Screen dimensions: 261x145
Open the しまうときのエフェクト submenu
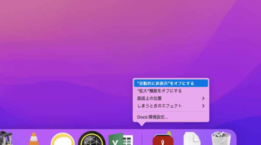click(x=171, y=106)
